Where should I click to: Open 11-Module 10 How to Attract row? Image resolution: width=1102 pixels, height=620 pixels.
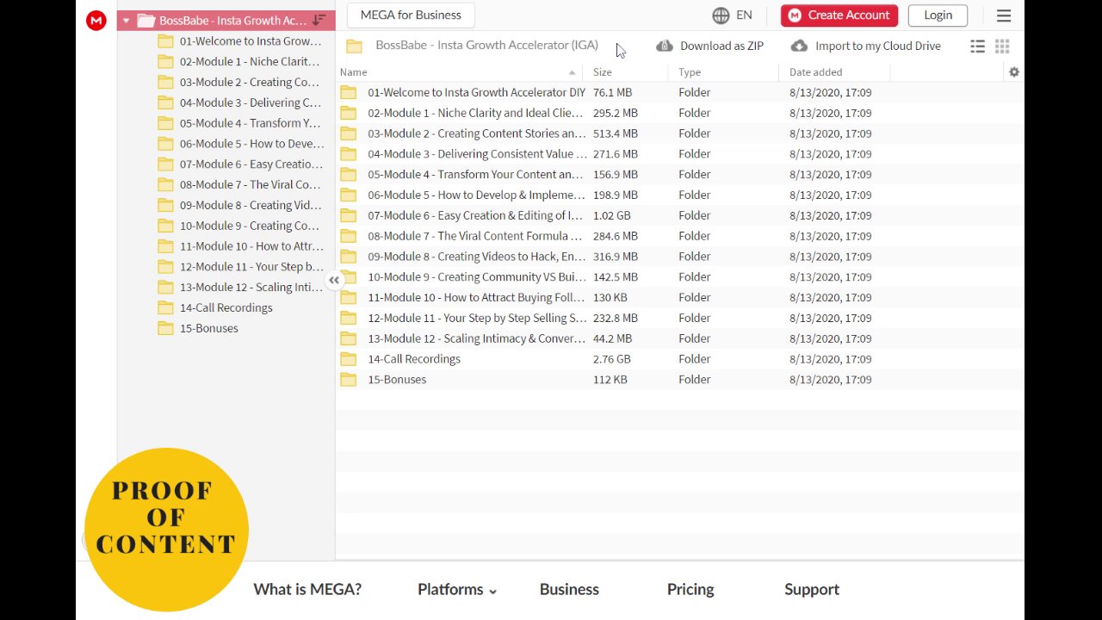pos(679,298)
